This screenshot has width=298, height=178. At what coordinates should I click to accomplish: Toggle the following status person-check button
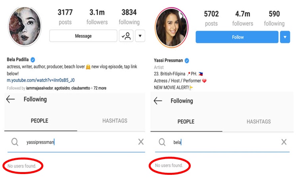(x=126, y=36)
